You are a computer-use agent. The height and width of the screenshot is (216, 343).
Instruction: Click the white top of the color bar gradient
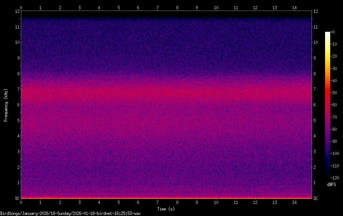tap(327, 34)
